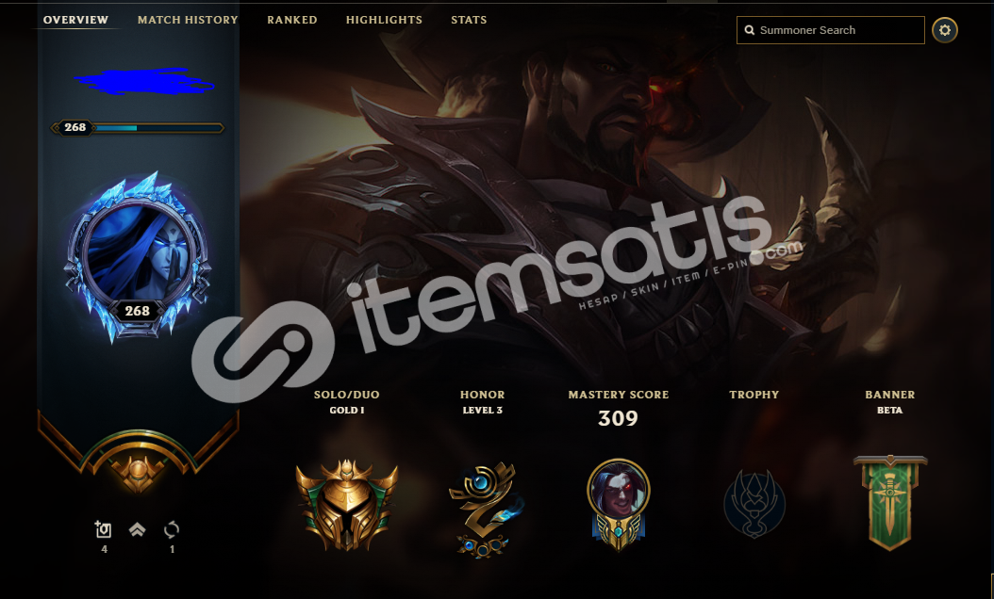Click the refresh arrows icon with count 1

[x=171, y=529]
